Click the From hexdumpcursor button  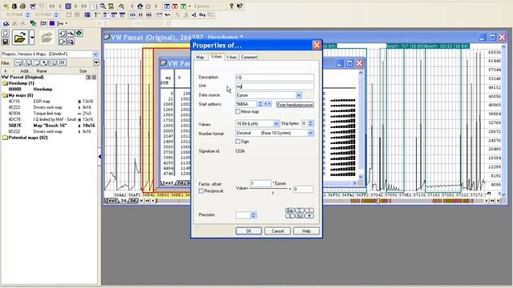(x=295, y=105)
